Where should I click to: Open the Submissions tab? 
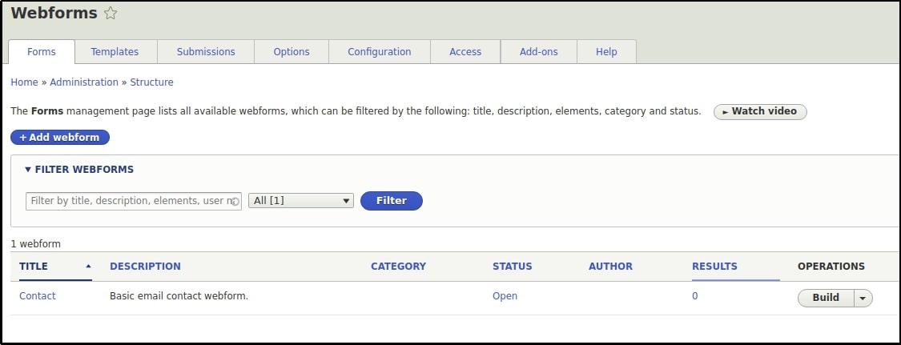pos(206,52)
